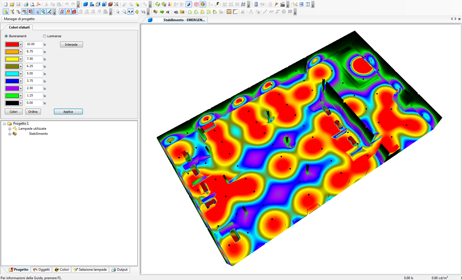462x280 pixels.
Task: Open the Selezione lampade tab
Action: (x=90, y=270)
